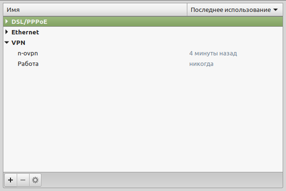Select the n-ovpn VPN connection
The width and height of the screenshot is (286, 191).
pyautogui.click(x=28, y=53)
